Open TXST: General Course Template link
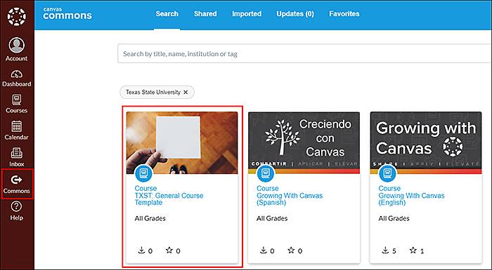 (x=169, y=199)
